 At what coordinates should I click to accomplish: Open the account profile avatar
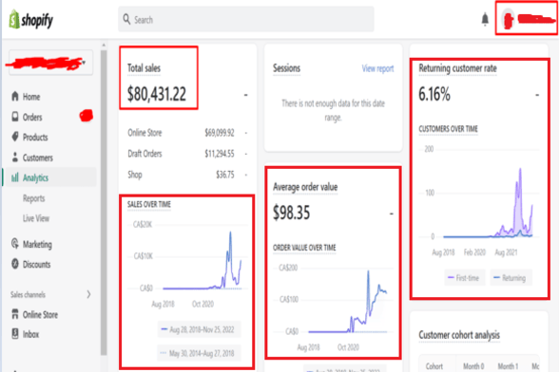(x=508, y=19)
